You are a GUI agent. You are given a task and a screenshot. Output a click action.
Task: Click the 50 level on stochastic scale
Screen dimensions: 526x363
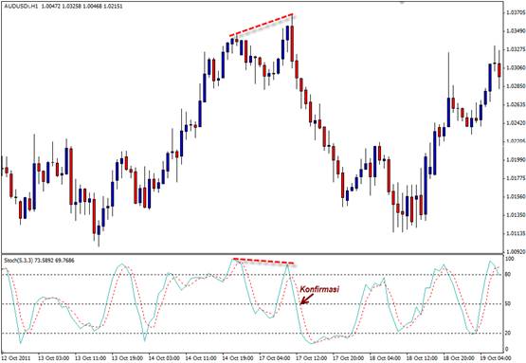(x=508, y=304)
